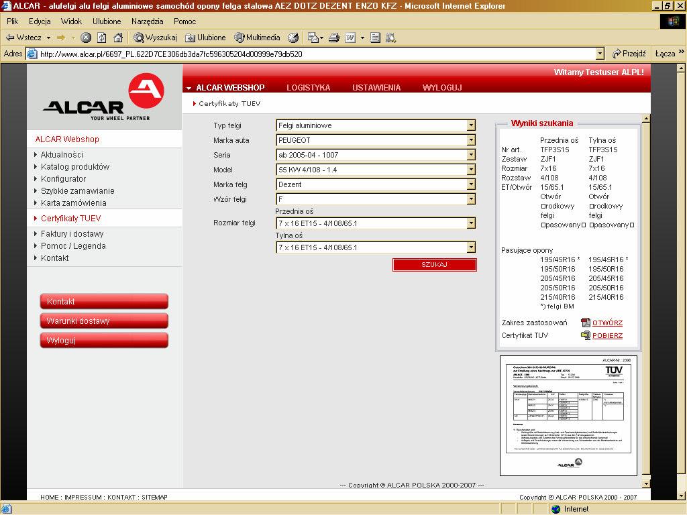The image size is (687, 515).
Task: Open Aktualności in the sidebar
Action: pyautogui.click(x=62, y=155)
